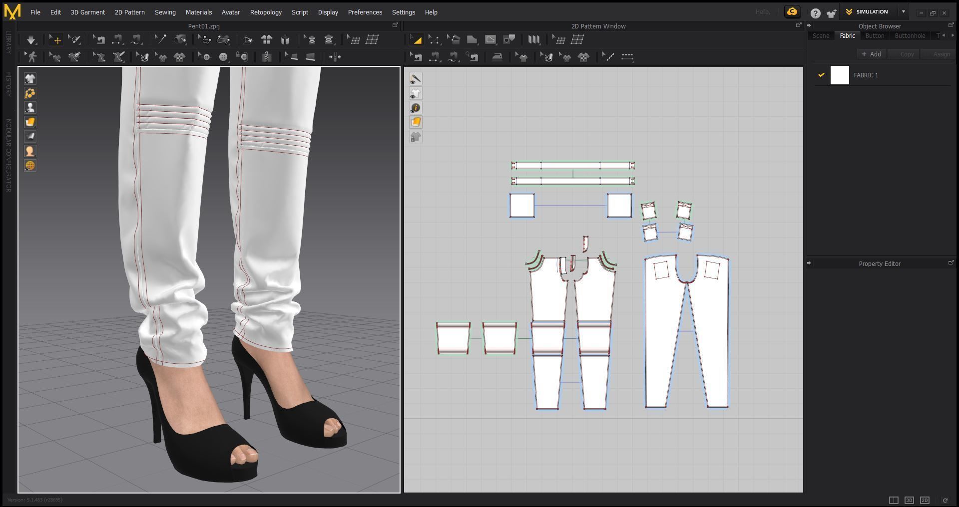
Task: Switch layout to 2D-only view icon
Action: [925, 500]
